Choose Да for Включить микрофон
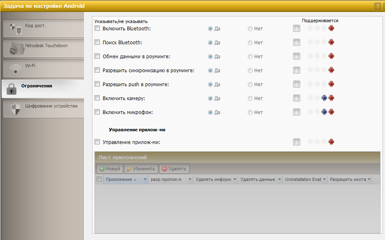Screen dimensions: 385x240 [x=210, y=112]
